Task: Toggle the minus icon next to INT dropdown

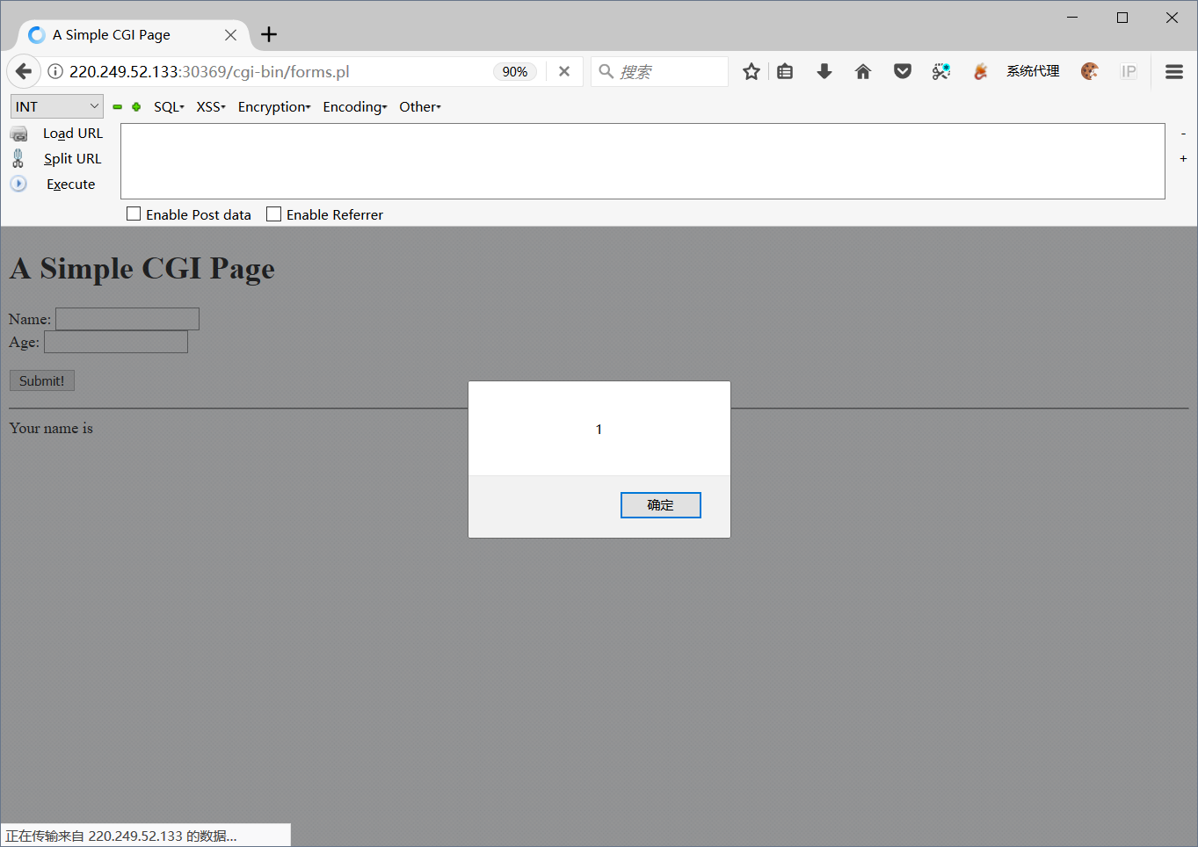Action: pos(117,106)
